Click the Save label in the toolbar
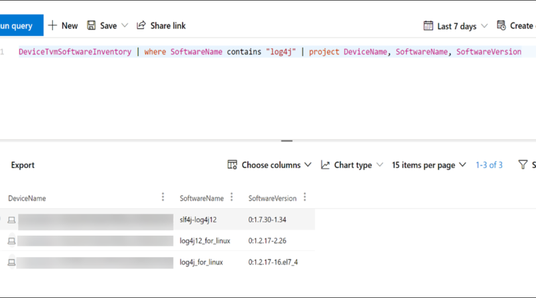The width and height of the screenshot is (536, 298). (x=109, y=25)
